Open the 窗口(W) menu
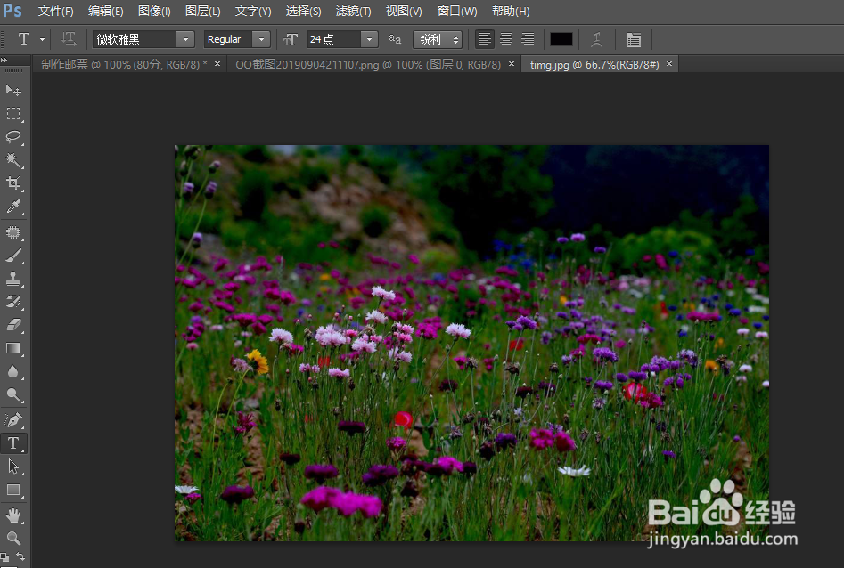Viewport: 844px width, 568px height. (457, 11)
